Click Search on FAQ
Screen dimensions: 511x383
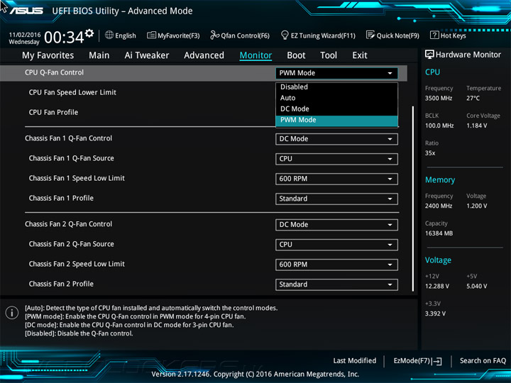click(x=483, y=361)
